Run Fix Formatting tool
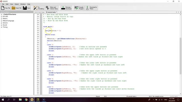The width and height of the screenshot is (182, 102). click(x=39, y=8)
